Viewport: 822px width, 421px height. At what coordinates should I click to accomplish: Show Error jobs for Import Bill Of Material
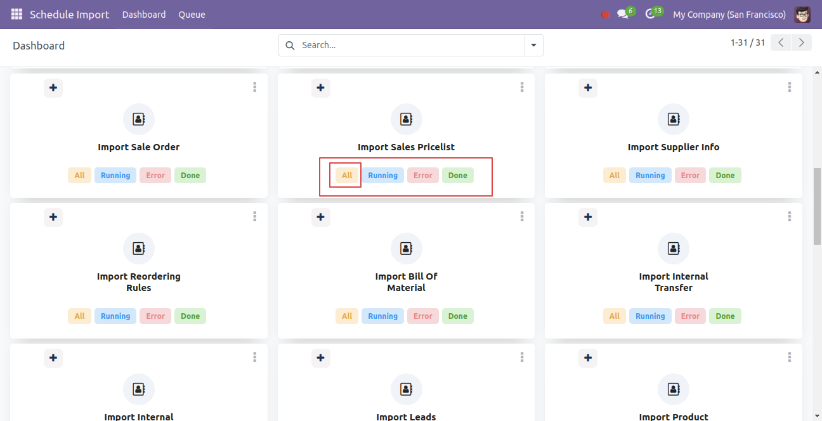coord(423,316)
